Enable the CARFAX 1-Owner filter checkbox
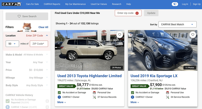202x109 pixels. 47,107
